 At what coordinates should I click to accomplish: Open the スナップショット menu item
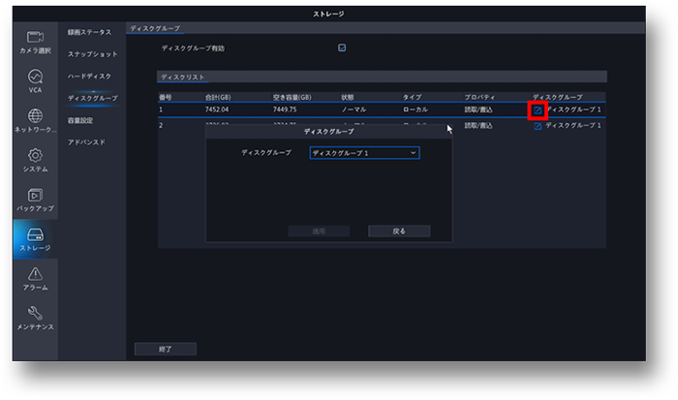pos(91,54)
